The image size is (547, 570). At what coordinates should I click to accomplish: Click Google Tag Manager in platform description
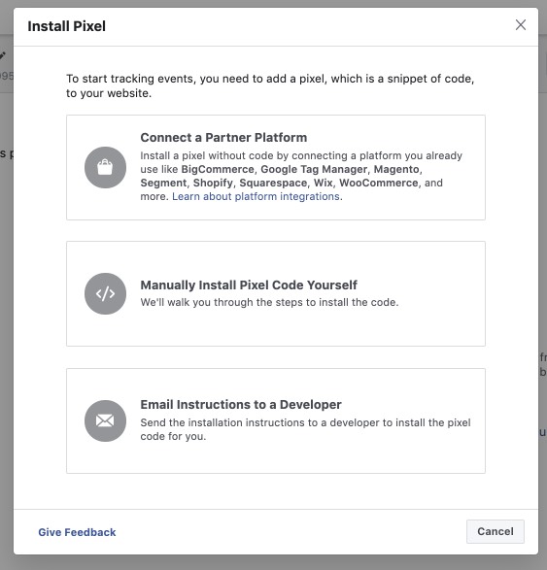(314, 169)
